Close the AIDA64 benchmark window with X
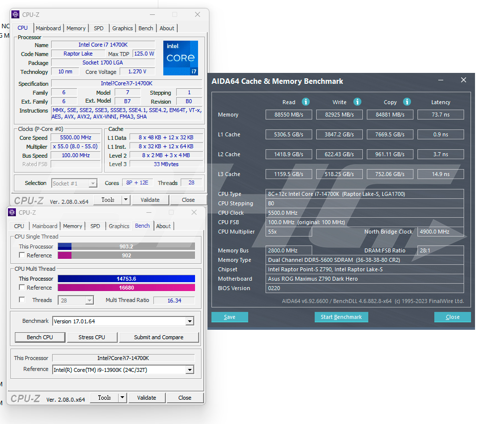This screenshot has height=424, width=477. point(463,80)
